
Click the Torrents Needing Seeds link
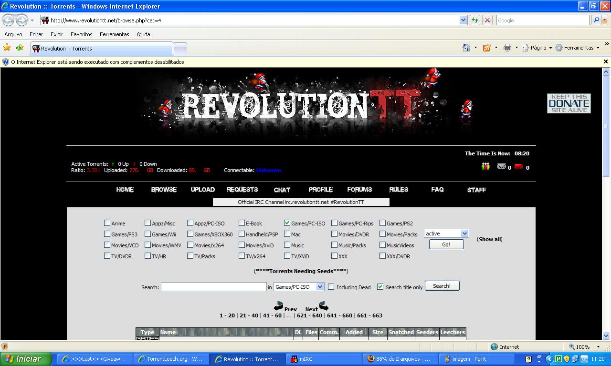pos(301,271)
